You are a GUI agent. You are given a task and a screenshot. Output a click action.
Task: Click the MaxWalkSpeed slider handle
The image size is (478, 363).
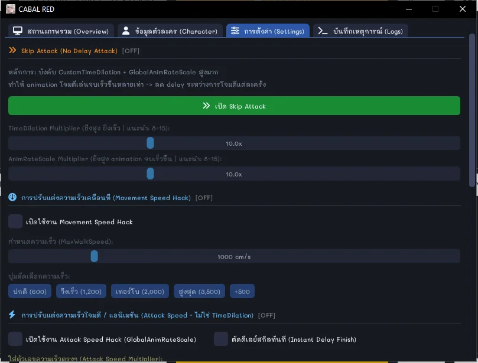coord(94,256)
